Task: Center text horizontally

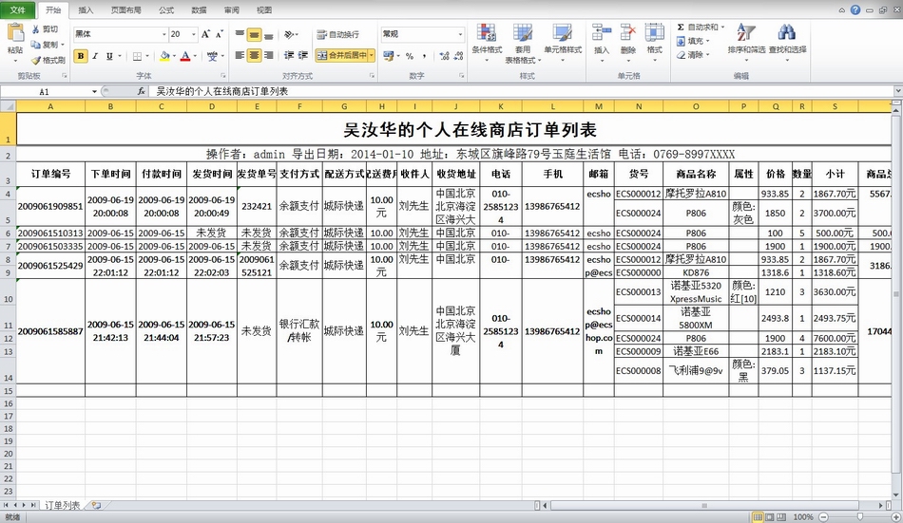Action: tap(254, 55)
